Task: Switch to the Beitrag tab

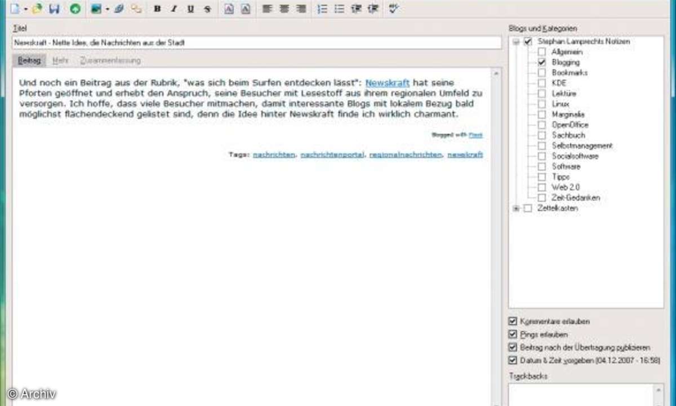Action: [29, 60]
